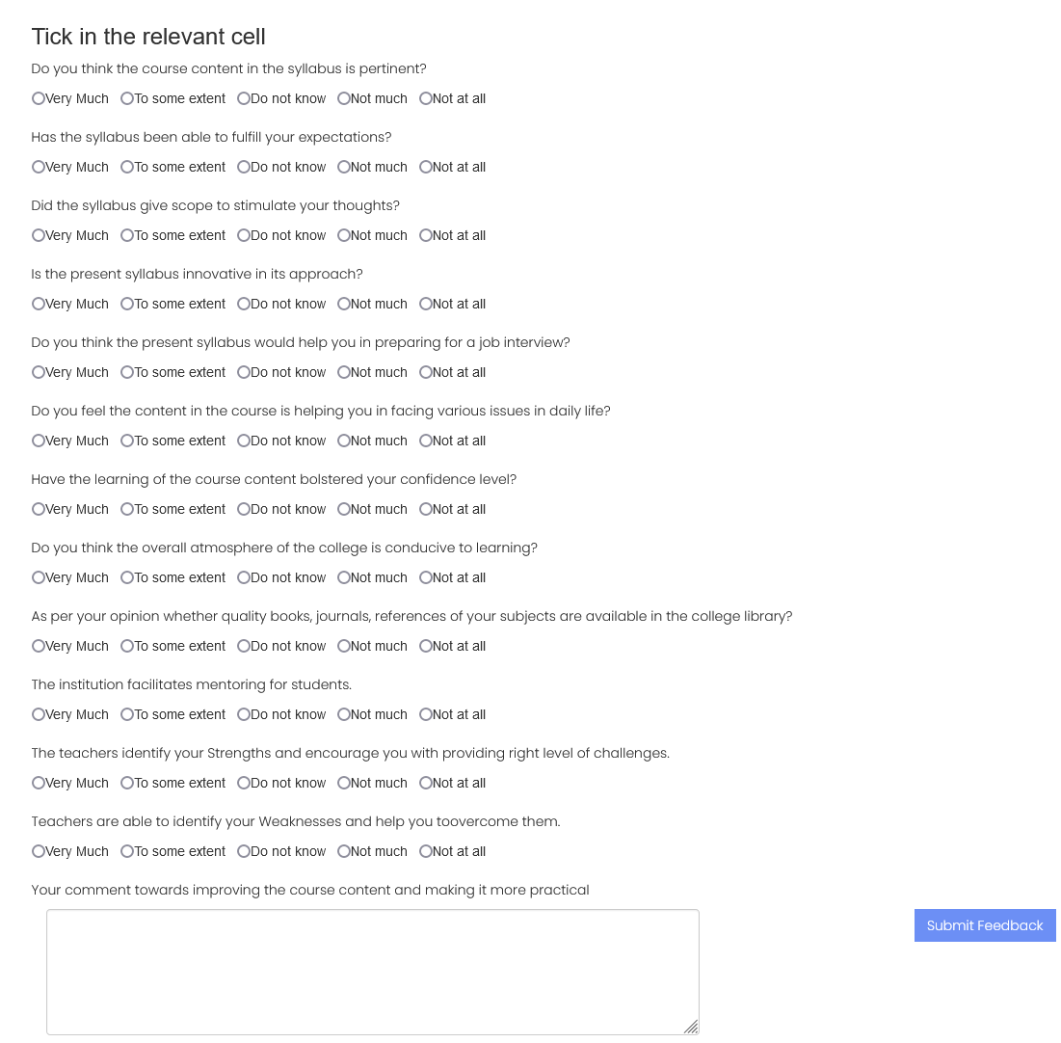Pick 'Do not know' for college atmosphere conducive question

click(x=244, y=577)
